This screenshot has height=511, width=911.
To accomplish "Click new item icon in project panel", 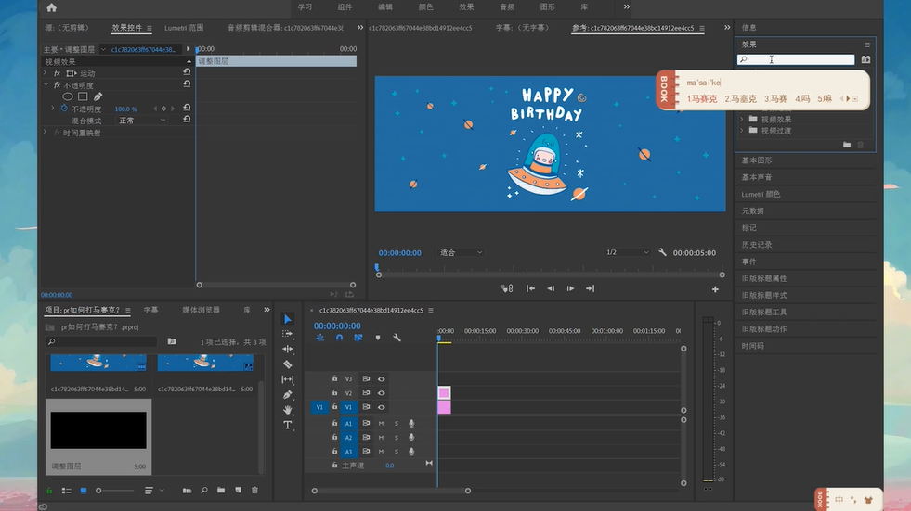I will point(239,491).
